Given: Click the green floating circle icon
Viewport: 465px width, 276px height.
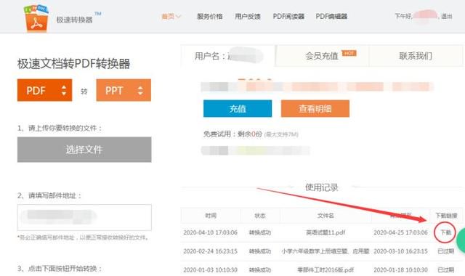Looking at the screenshot, I should tap(461, 240).
